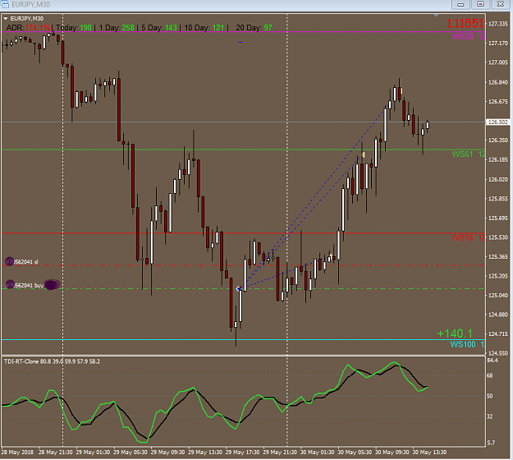Restore down the EURJPY,M30 chart window

point(480,4)
